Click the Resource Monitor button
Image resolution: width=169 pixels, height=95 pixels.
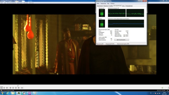click(121, 40)
